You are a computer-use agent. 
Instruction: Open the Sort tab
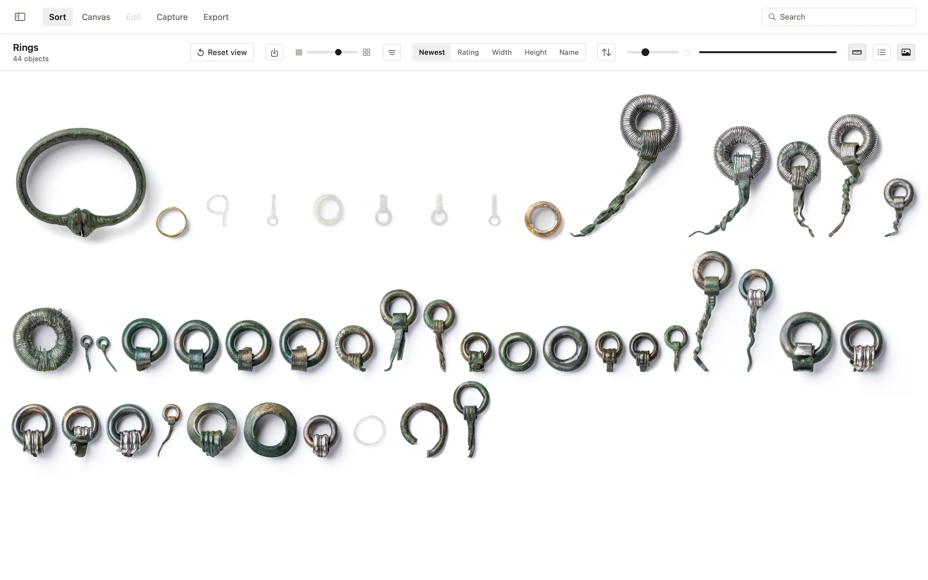(58, 17)
